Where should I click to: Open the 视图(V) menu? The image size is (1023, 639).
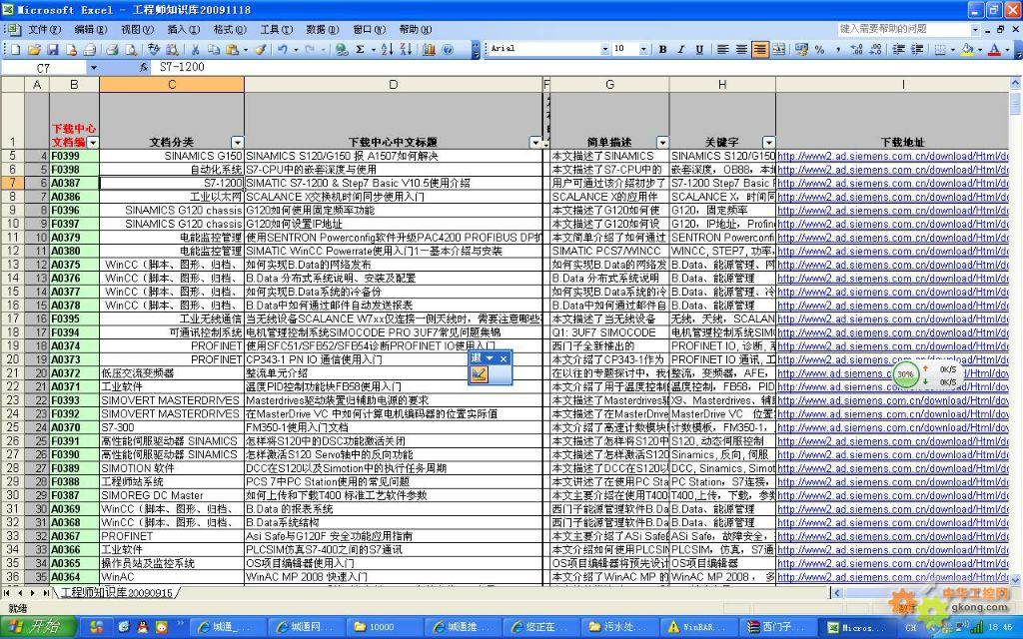(x=137, y=29)
